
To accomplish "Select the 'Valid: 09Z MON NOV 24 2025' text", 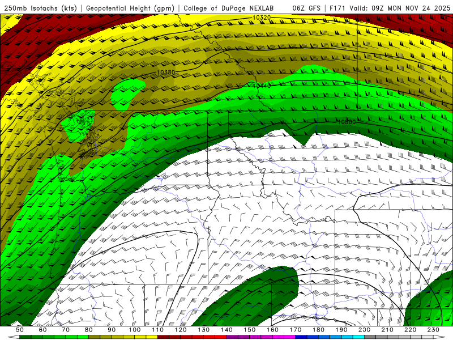I will (x=399, y=8).
